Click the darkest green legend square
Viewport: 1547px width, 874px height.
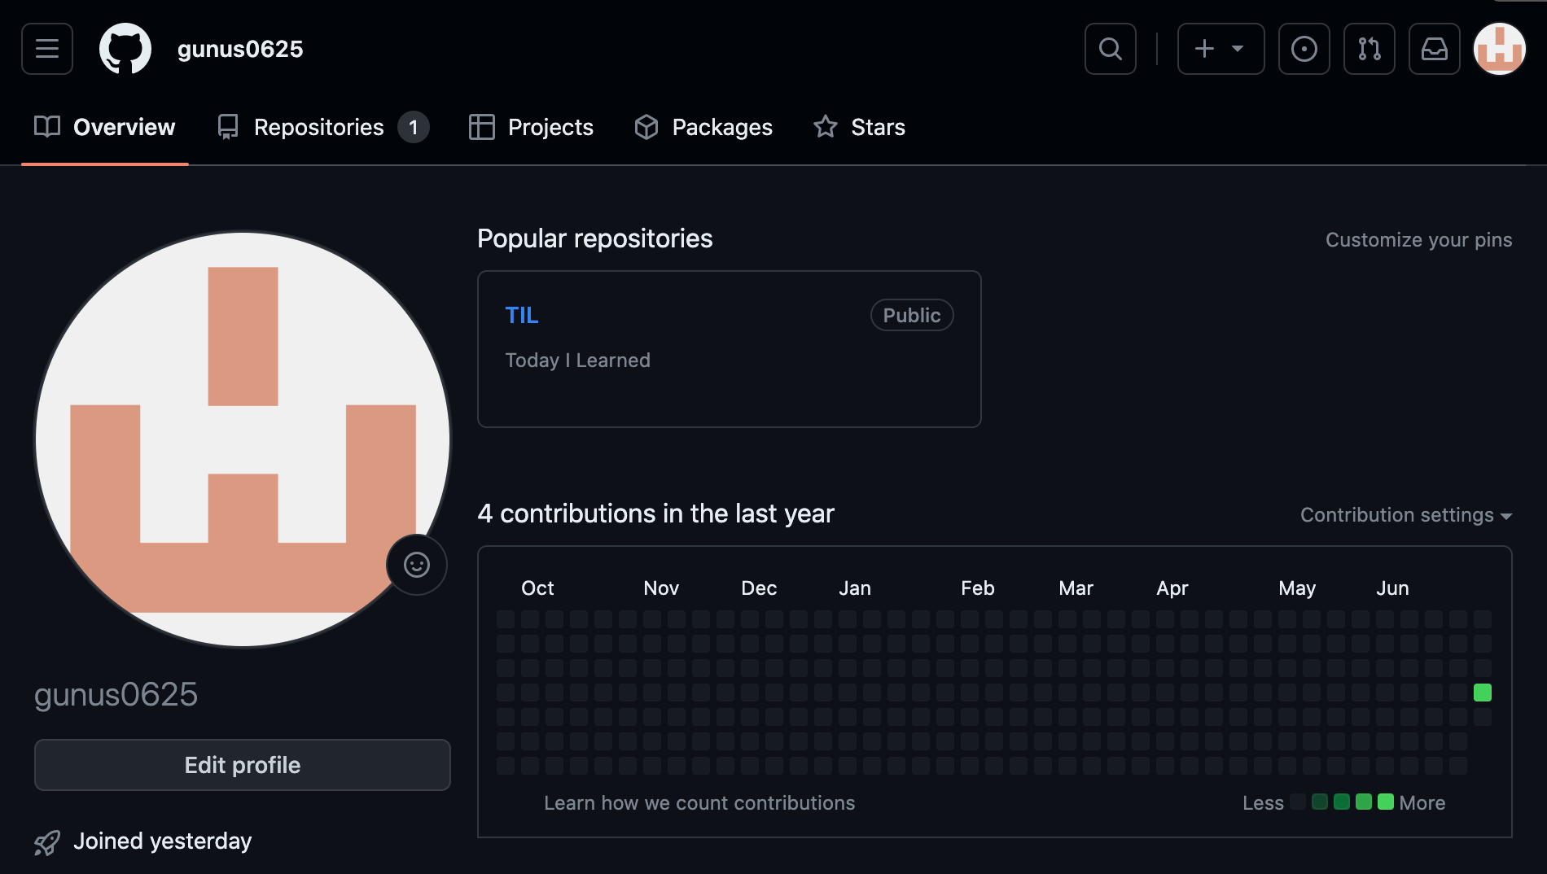(x=1320, y=802)
